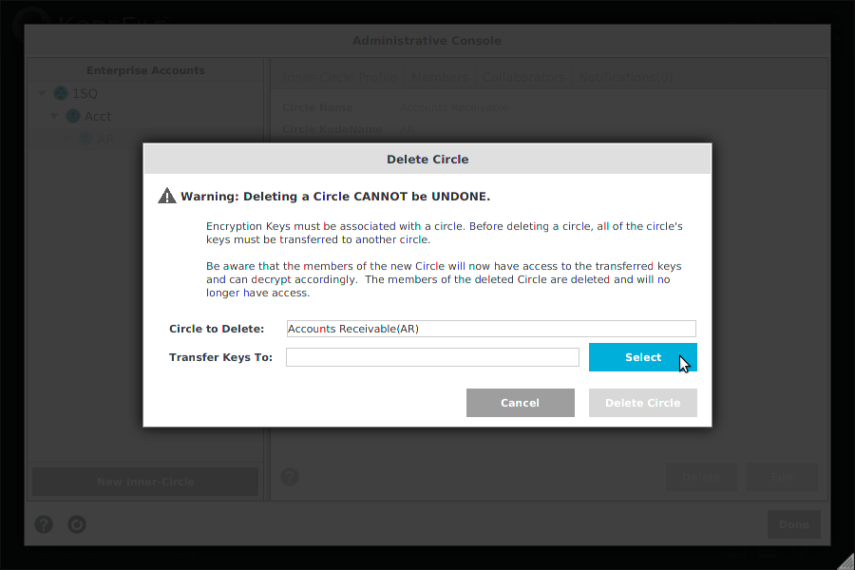Open help icon in profile panel
This screenshot has height=570, width=855.
[290, 477]
